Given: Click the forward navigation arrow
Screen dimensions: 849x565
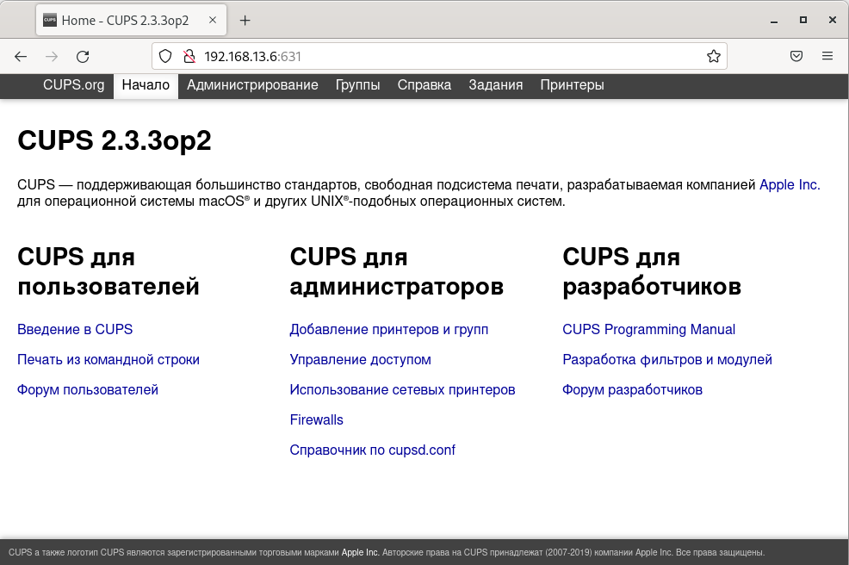Looking at the screenshot, I should point(52,56).
